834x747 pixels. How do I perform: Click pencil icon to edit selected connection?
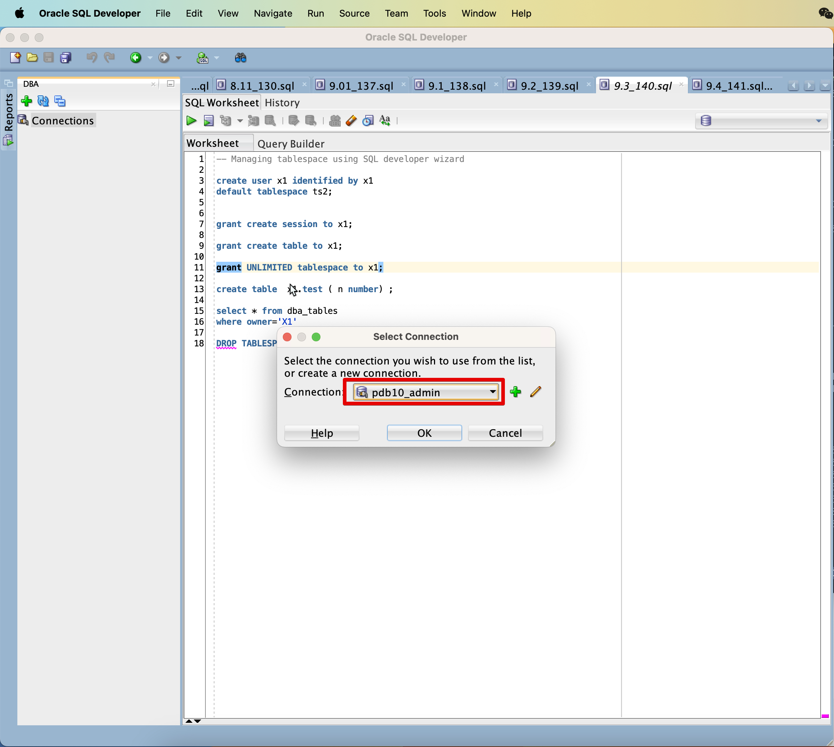(x=536, y=392)
